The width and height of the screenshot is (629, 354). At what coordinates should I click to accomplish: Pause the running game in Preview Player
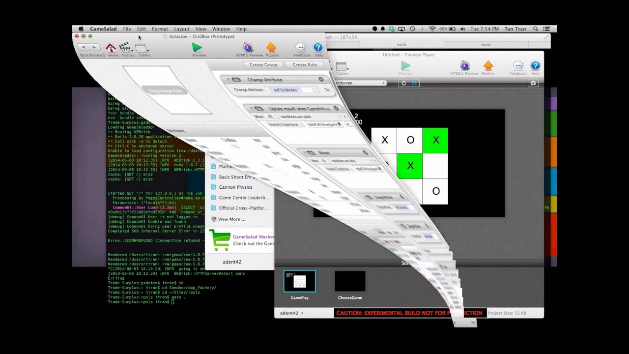[x=414, y=83]
